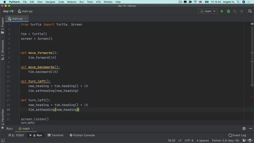This screenshot has width=254, height=143.
Task: Open the Navigate menu
Action: (x=50, y=2)
